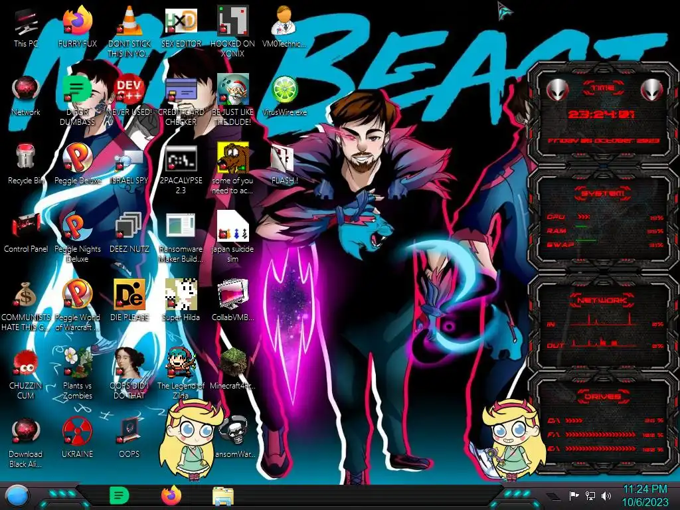Click the Start orb button

[x=17, y=496]
